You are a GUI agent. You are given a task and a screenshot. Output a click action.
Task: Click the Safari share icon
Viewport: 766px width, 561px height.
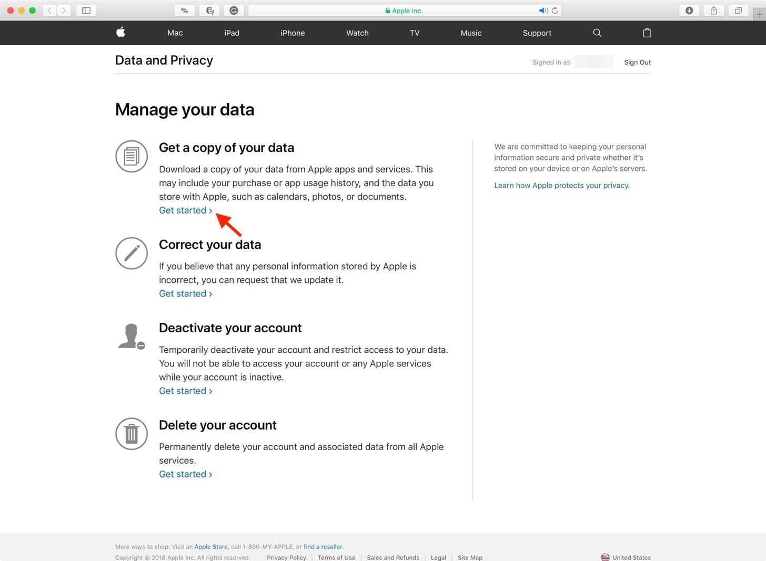point(714,10)
